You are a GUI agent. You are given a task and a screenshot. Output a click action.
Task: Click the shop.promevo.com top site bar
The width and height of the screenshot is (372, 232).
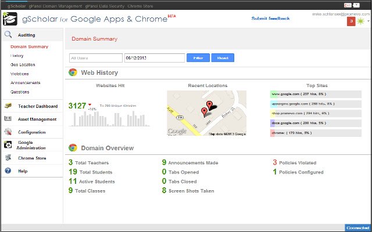point(316,114)
